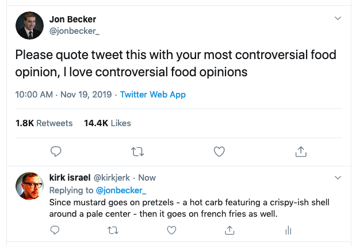View the 1.8K Retweets list
The height and width of the screenshot is (246, 356).
44,123
